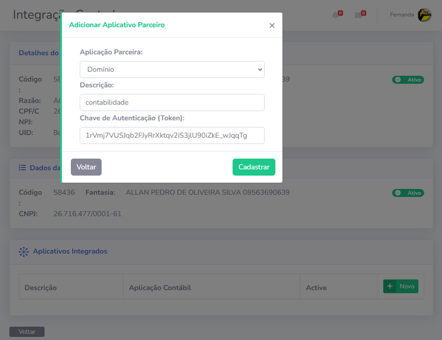Image resolution: width=442 pixels, height=340 pixels.
Task: Click the asterisk icon next to Aplicativos Integrados
Action: tap(23, 252)
